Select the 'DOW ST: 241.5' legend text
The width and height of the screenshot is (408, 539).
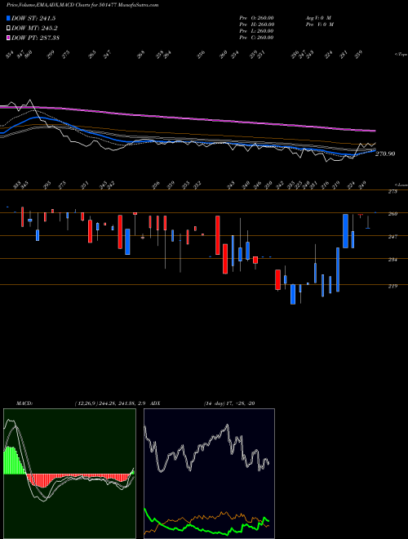coord(33,19)
